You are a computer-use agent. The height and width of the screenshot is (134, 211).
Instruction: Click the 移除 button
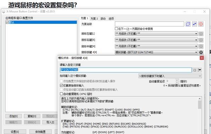[x=32, y=122]
